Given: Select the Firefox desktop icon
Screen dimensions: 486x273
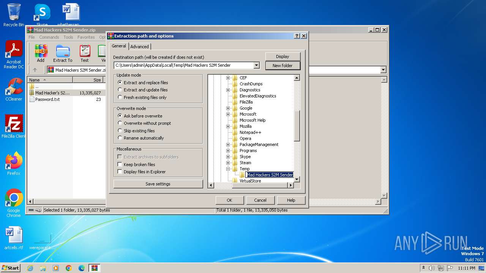Looking at the screenshot, I should [14, 163].
